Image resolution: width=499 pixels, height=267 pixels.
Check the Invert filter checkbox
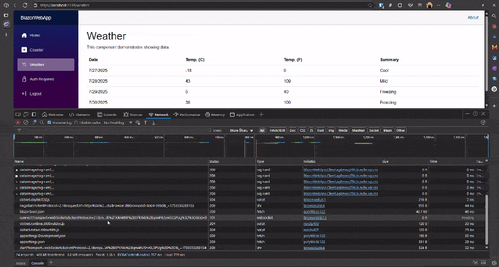coord(210,130)
